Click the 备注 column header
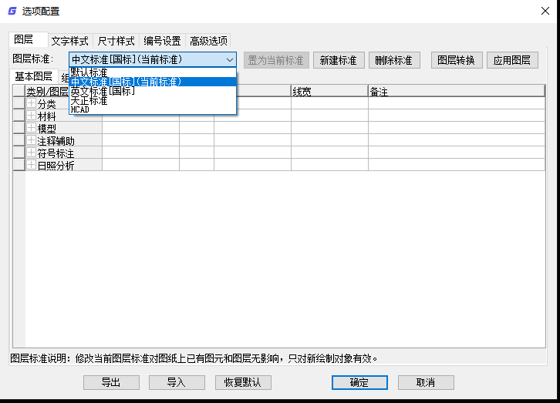Viewport: 560px width, 403px height. click(x=378, y=92)
